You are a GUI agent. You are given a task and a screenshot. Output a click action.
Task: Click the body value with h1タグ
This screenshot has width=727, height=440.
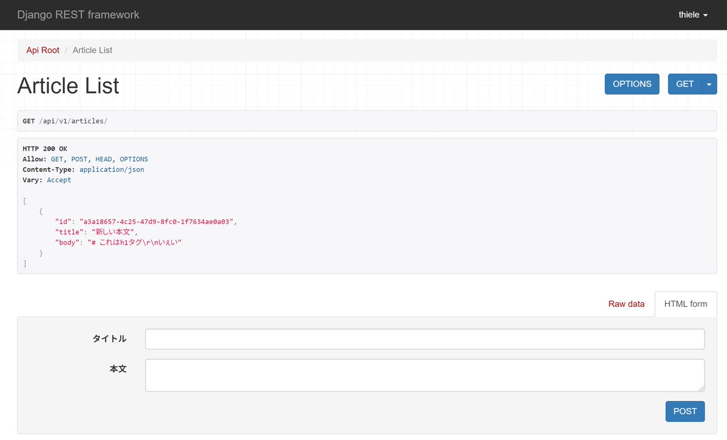[134, 242]
